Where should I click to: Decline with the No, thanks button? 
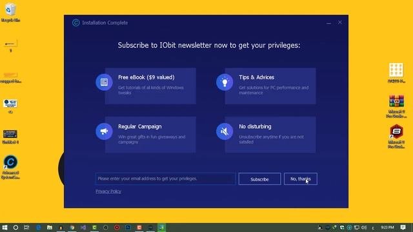[x=301, y=179]
